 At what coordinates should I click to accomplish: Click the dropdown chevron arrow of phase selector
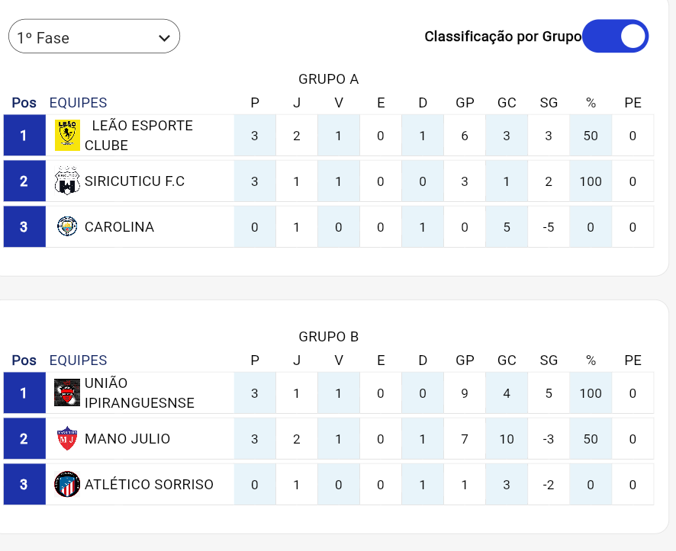click(x=164, y=37)
